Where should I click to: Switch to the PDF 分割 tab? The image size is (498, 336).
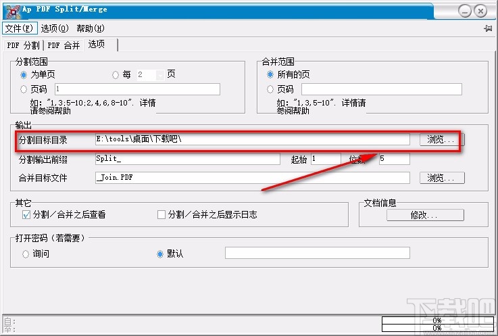(24, 45)
